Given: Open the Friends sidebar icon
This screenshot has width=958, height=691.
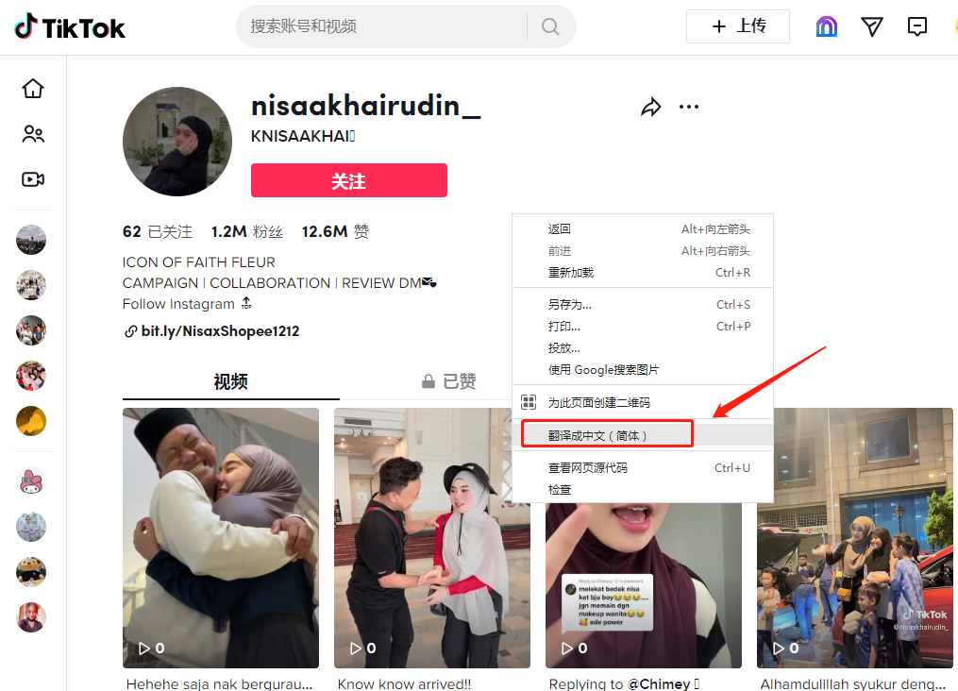Looking at the screenshot, I should click(x=33, y=134).
